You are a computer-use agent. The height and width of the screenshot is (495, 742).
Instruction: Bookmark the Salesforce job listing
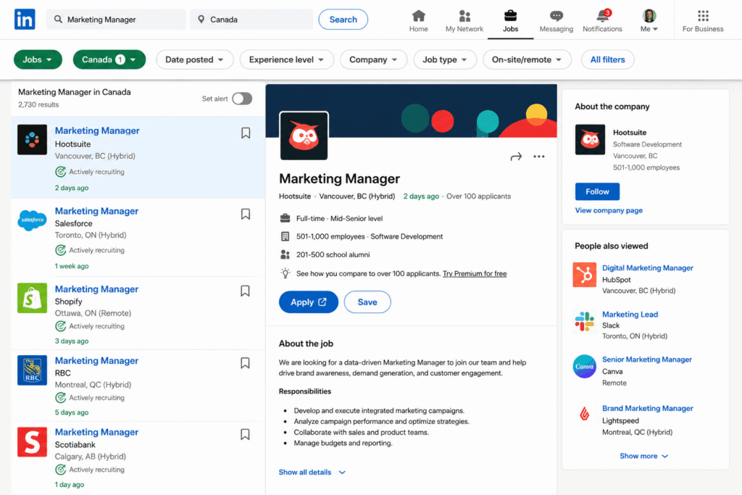246,214
